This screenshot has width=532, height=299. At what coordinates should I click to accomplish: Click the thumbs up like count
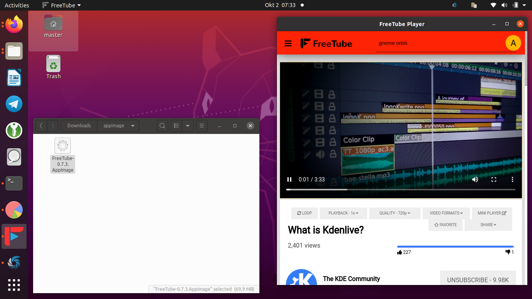coord(404,252)
